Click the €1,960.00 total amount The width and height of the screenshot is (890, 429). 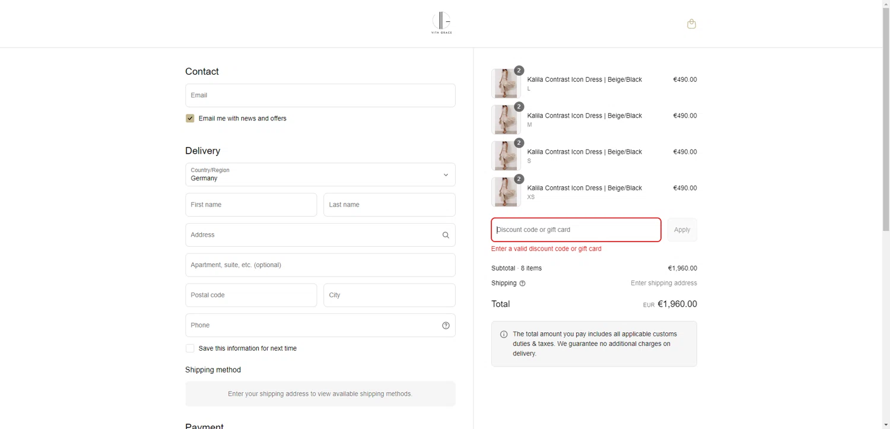click(677, 304)
